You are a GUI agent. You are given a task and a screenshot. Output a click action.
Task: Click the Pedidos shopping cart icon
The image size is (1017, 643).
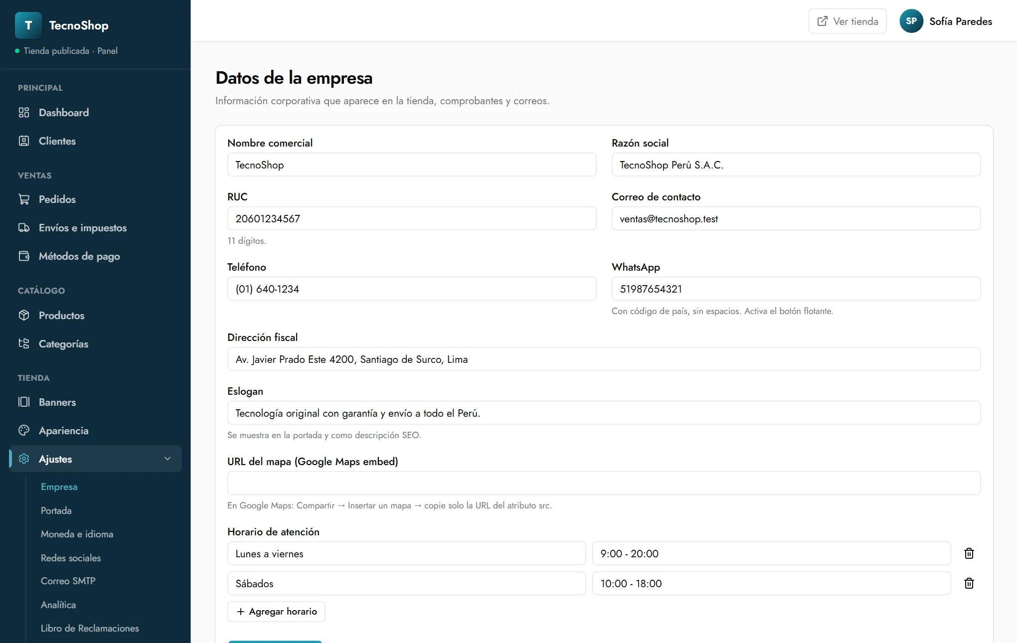point(24,199)
